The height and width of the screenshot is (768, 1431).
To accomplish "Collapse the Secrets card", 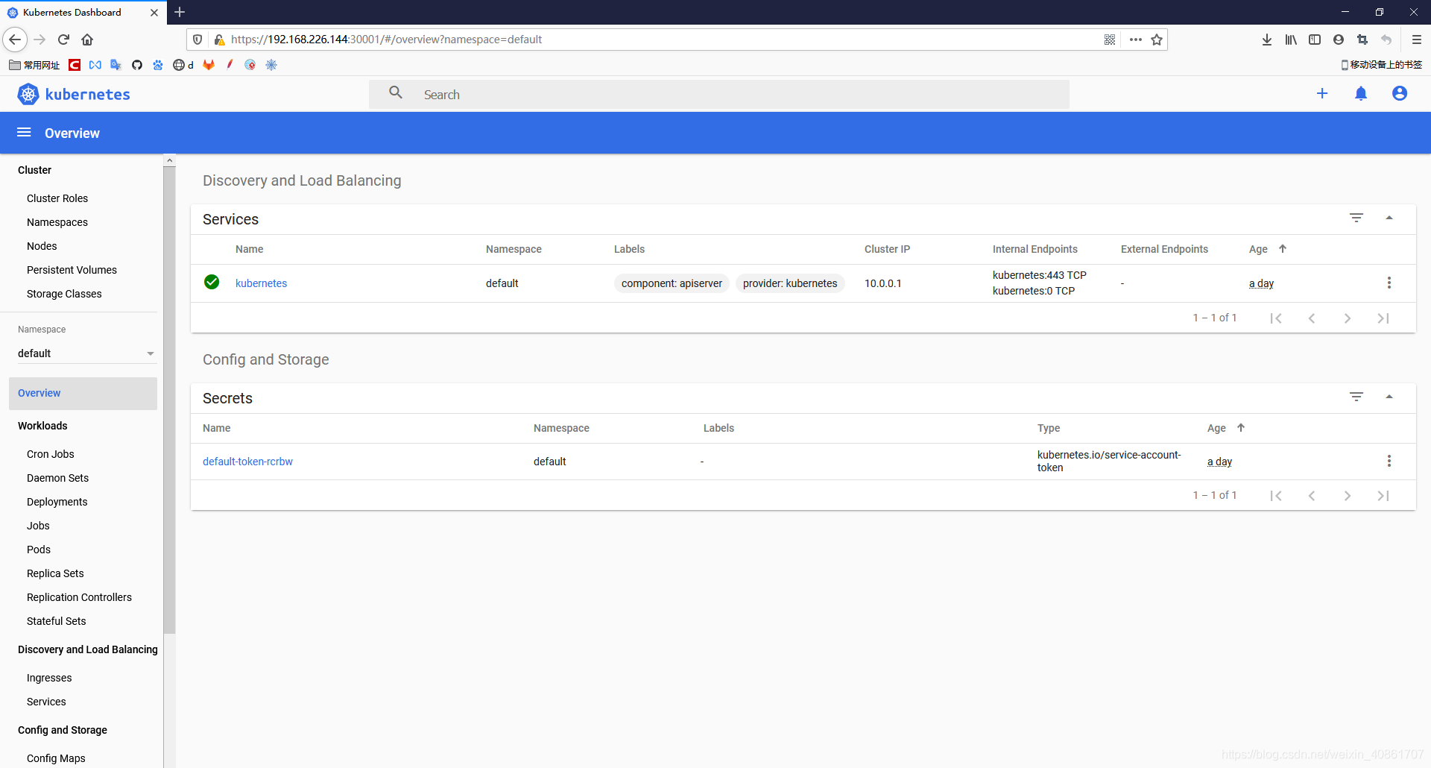I will tap(1389, 397).
